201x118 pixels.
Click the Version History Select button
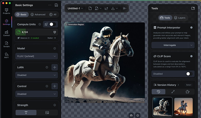tap(189, 85)
